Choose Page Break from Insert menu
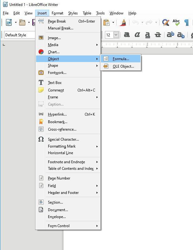This screenshot has width=193, height=250. [x=68, y=21]
